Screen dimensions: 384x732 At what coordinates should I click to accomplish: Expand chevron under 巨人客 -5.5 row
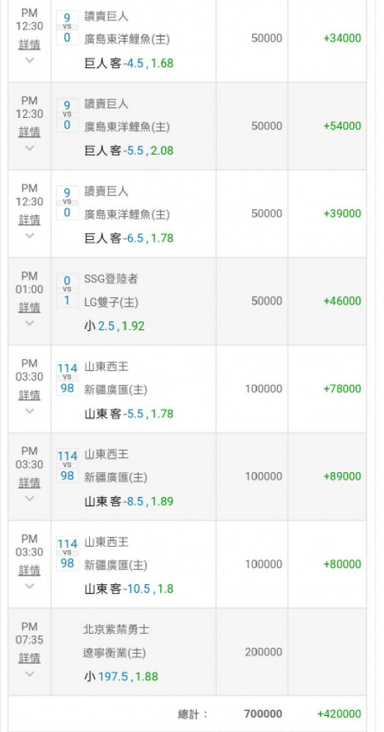(x=29, y=148)
